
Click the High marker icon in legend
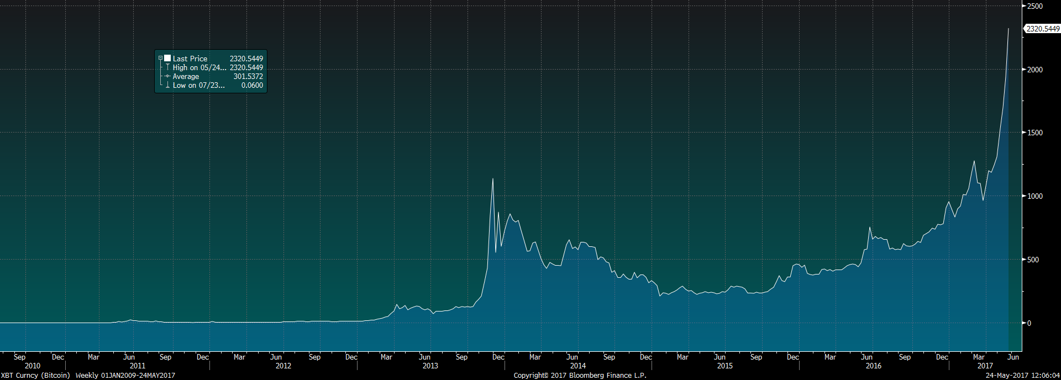pyautogui.click(x=167, y=67)
